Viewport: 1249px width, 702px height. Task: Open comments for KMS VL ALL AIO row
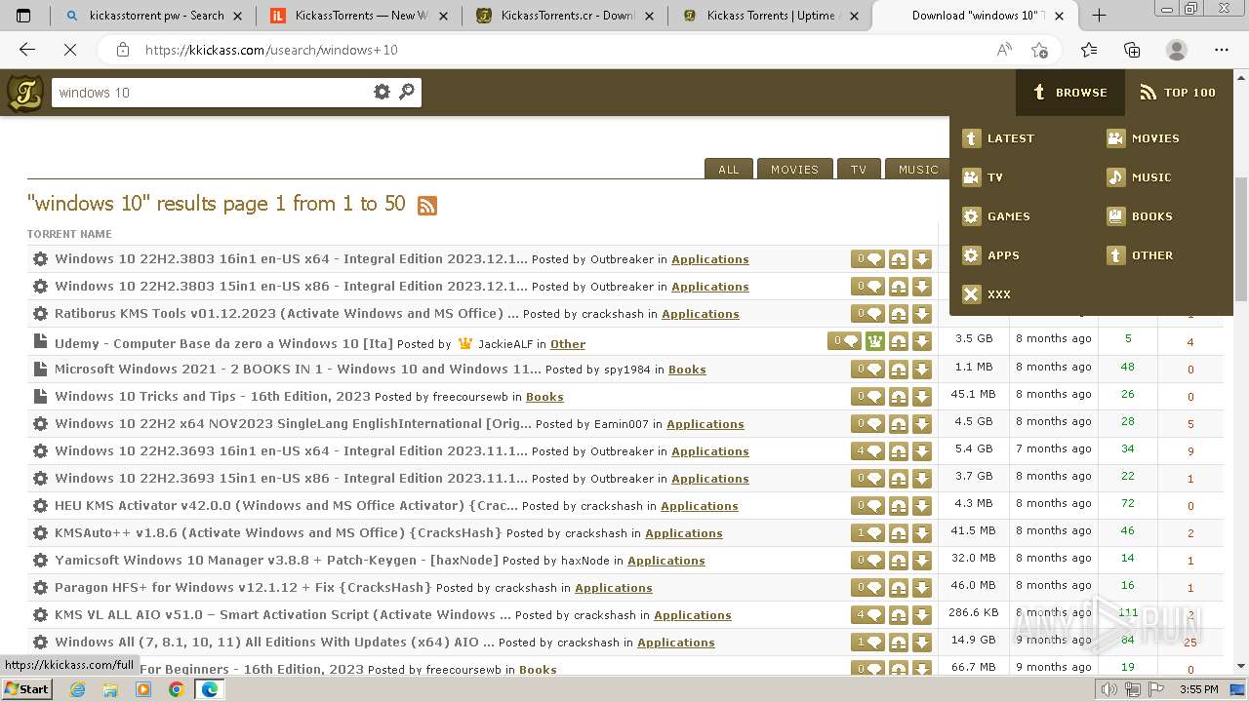coord(867,615)
